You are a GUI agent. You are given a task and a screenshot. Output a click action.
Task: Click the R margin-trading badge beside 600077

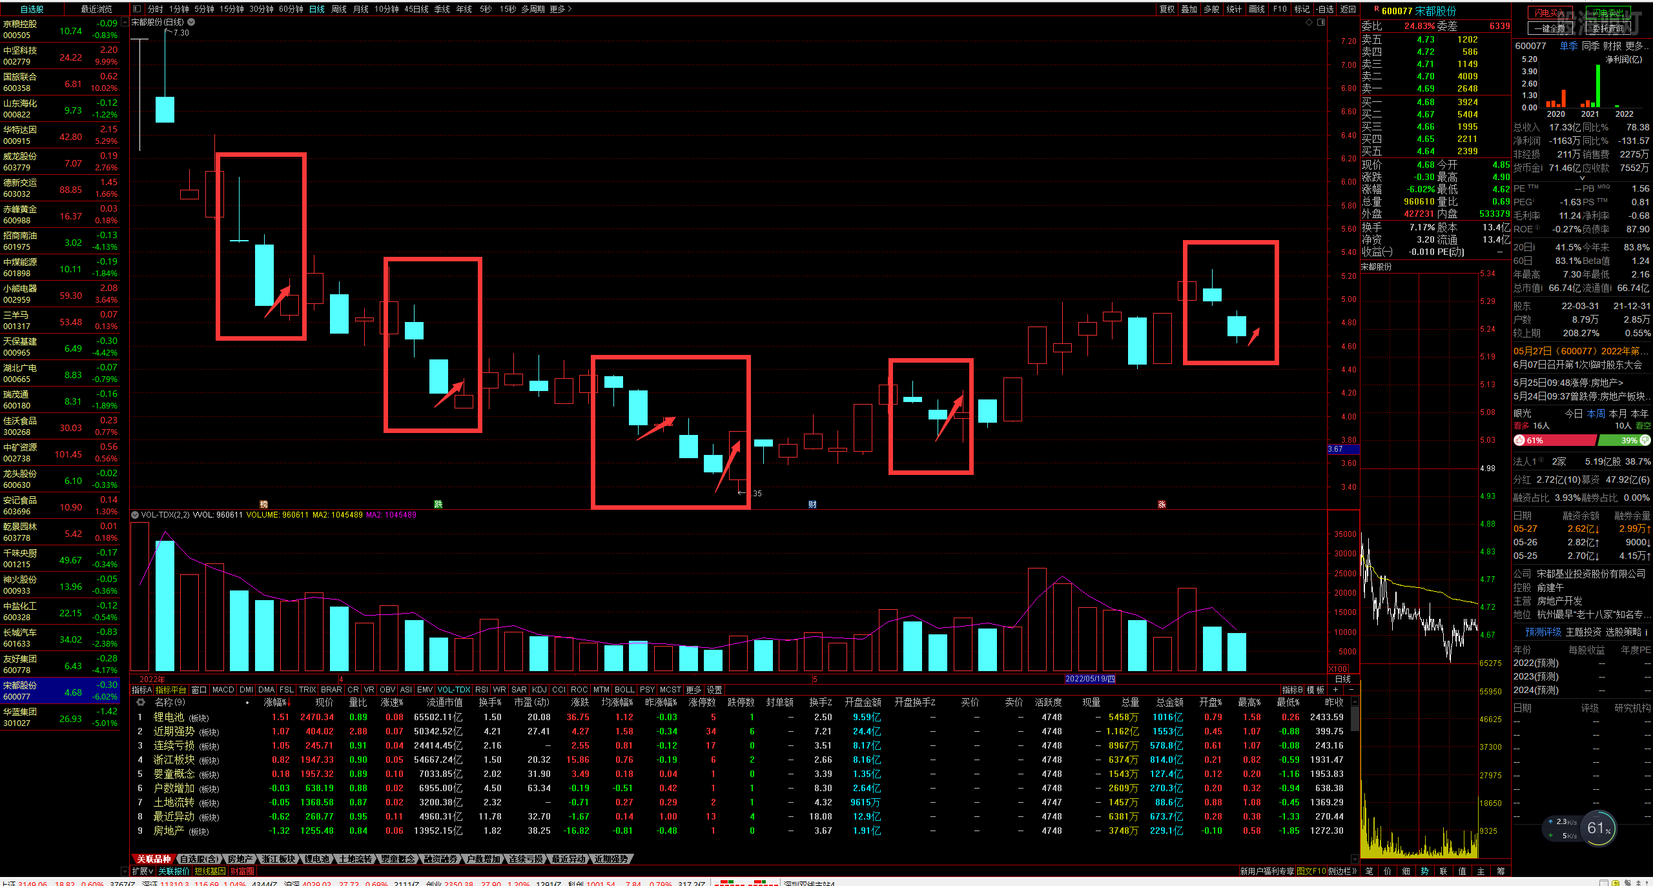coord(1377,9)
